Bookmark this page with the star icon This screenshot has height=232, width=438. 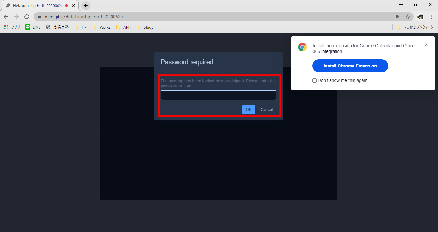pos(408,17)
